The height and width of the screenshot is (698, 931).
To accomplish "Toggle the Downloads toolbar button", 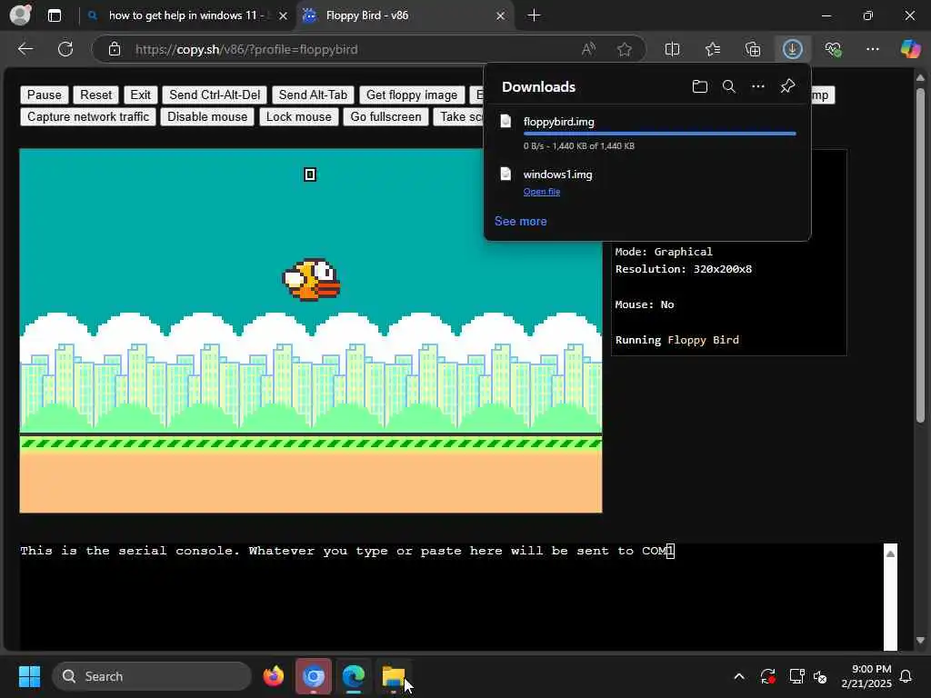I will click(793, 49).
